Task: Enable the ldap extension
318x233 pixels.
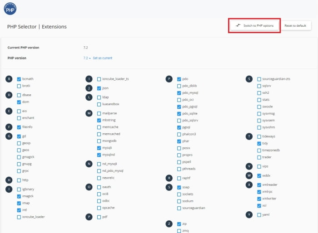Action: coord(99,97)
